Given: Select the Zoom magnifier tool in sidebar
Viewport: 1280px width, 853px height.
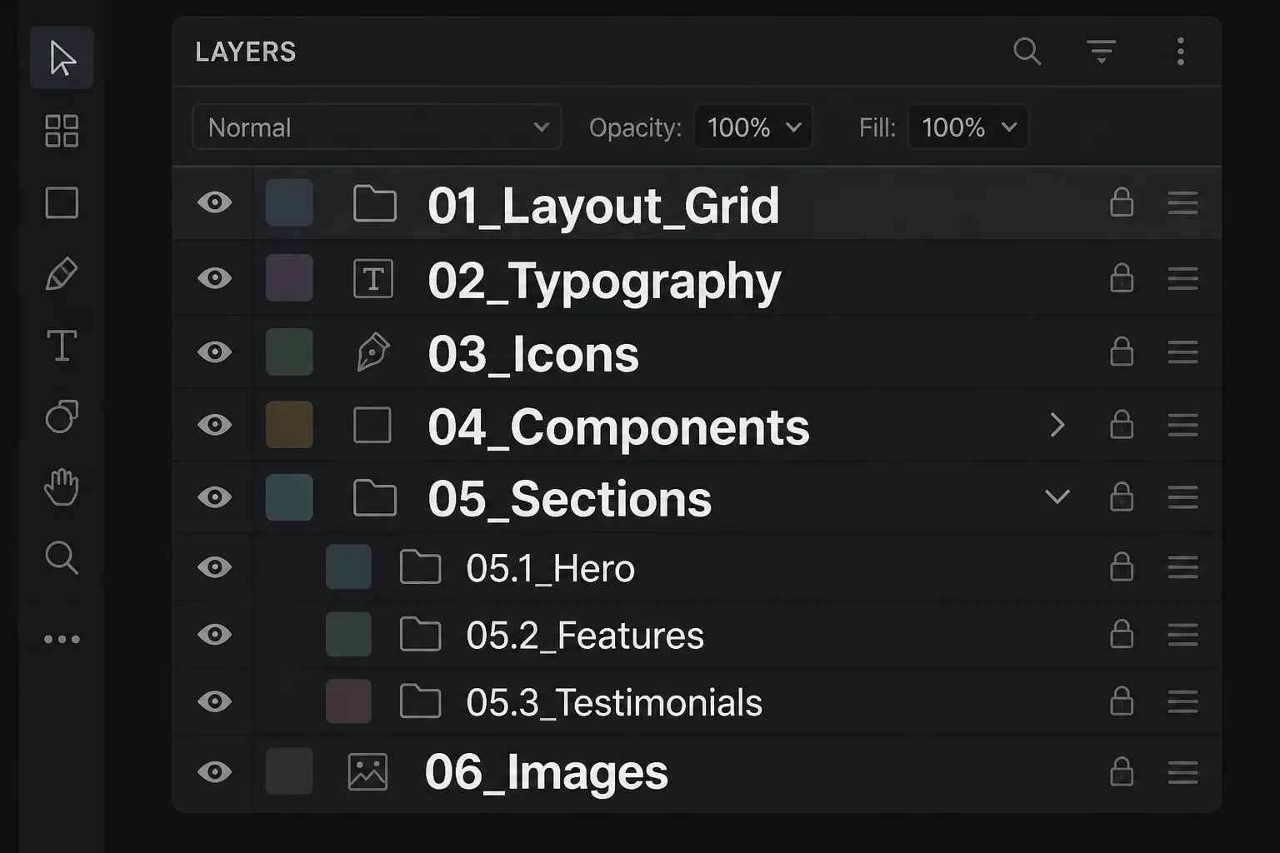Looking at the screenshot, I should 62,558.
